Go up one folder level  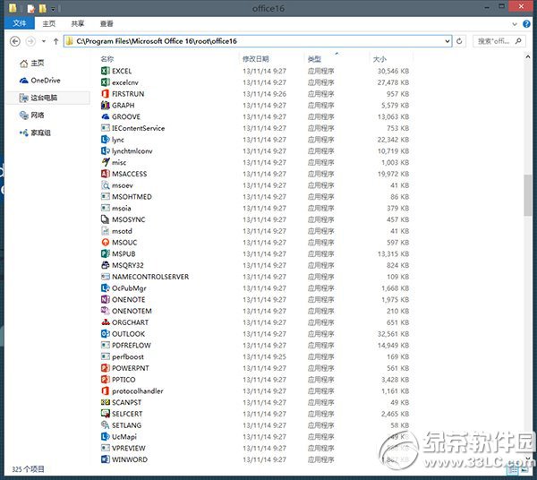[x=55, y=41]
